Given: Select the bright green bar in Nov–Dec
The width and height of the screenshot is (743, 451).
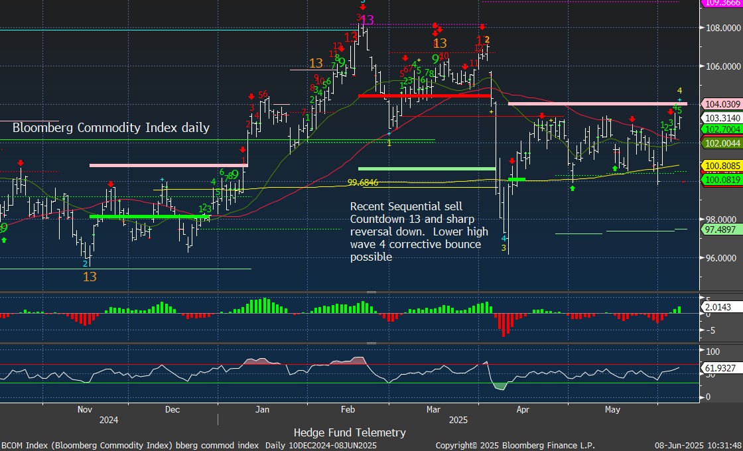Looking at the screenshot, I should (x=149, y=216).
